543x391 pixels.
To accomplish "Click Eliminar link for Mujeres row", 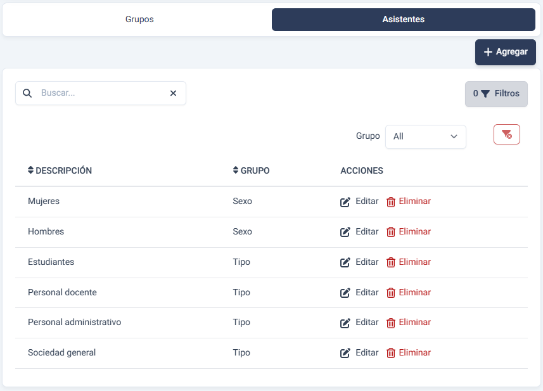I will pyautogui.click(x=414, y=202).
